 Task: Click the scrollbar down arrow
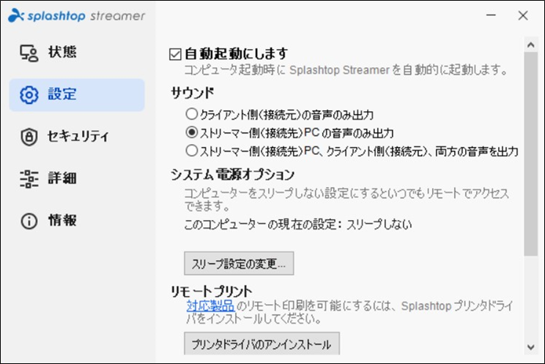click(530, 347)
